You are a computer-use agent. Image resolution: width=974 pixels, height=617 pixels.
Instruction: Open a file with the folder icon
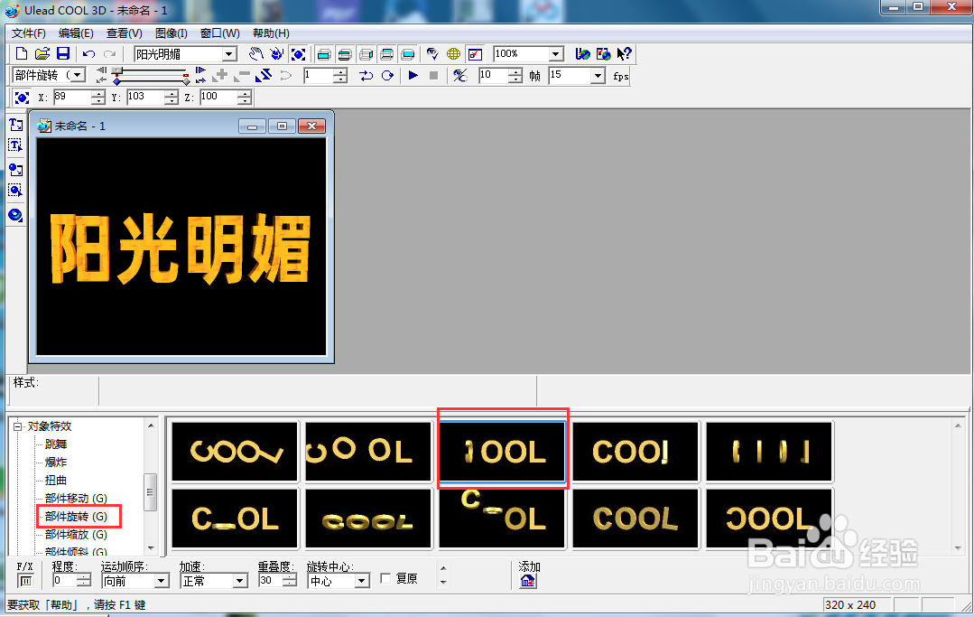tap(42, 54)
